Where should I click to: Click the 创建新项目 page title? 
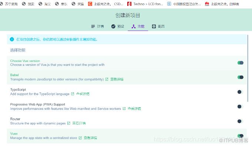[x=128, y=15]
